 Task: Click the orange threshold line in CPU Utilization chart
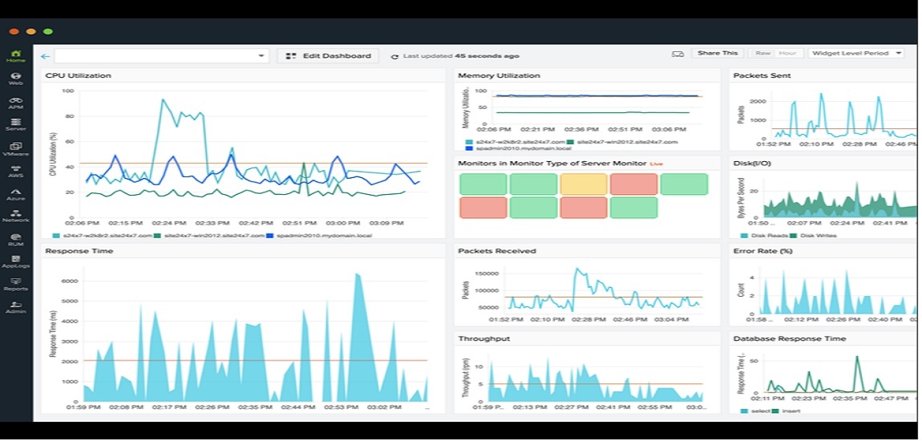coord(253,163)
